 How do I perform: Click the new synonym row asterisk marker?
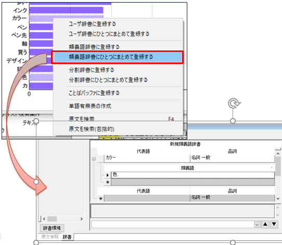click(x=108, y=182)
